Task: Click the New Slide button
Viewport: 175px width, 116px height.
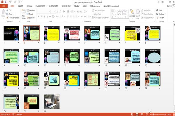Action: [x=24, y=15]
